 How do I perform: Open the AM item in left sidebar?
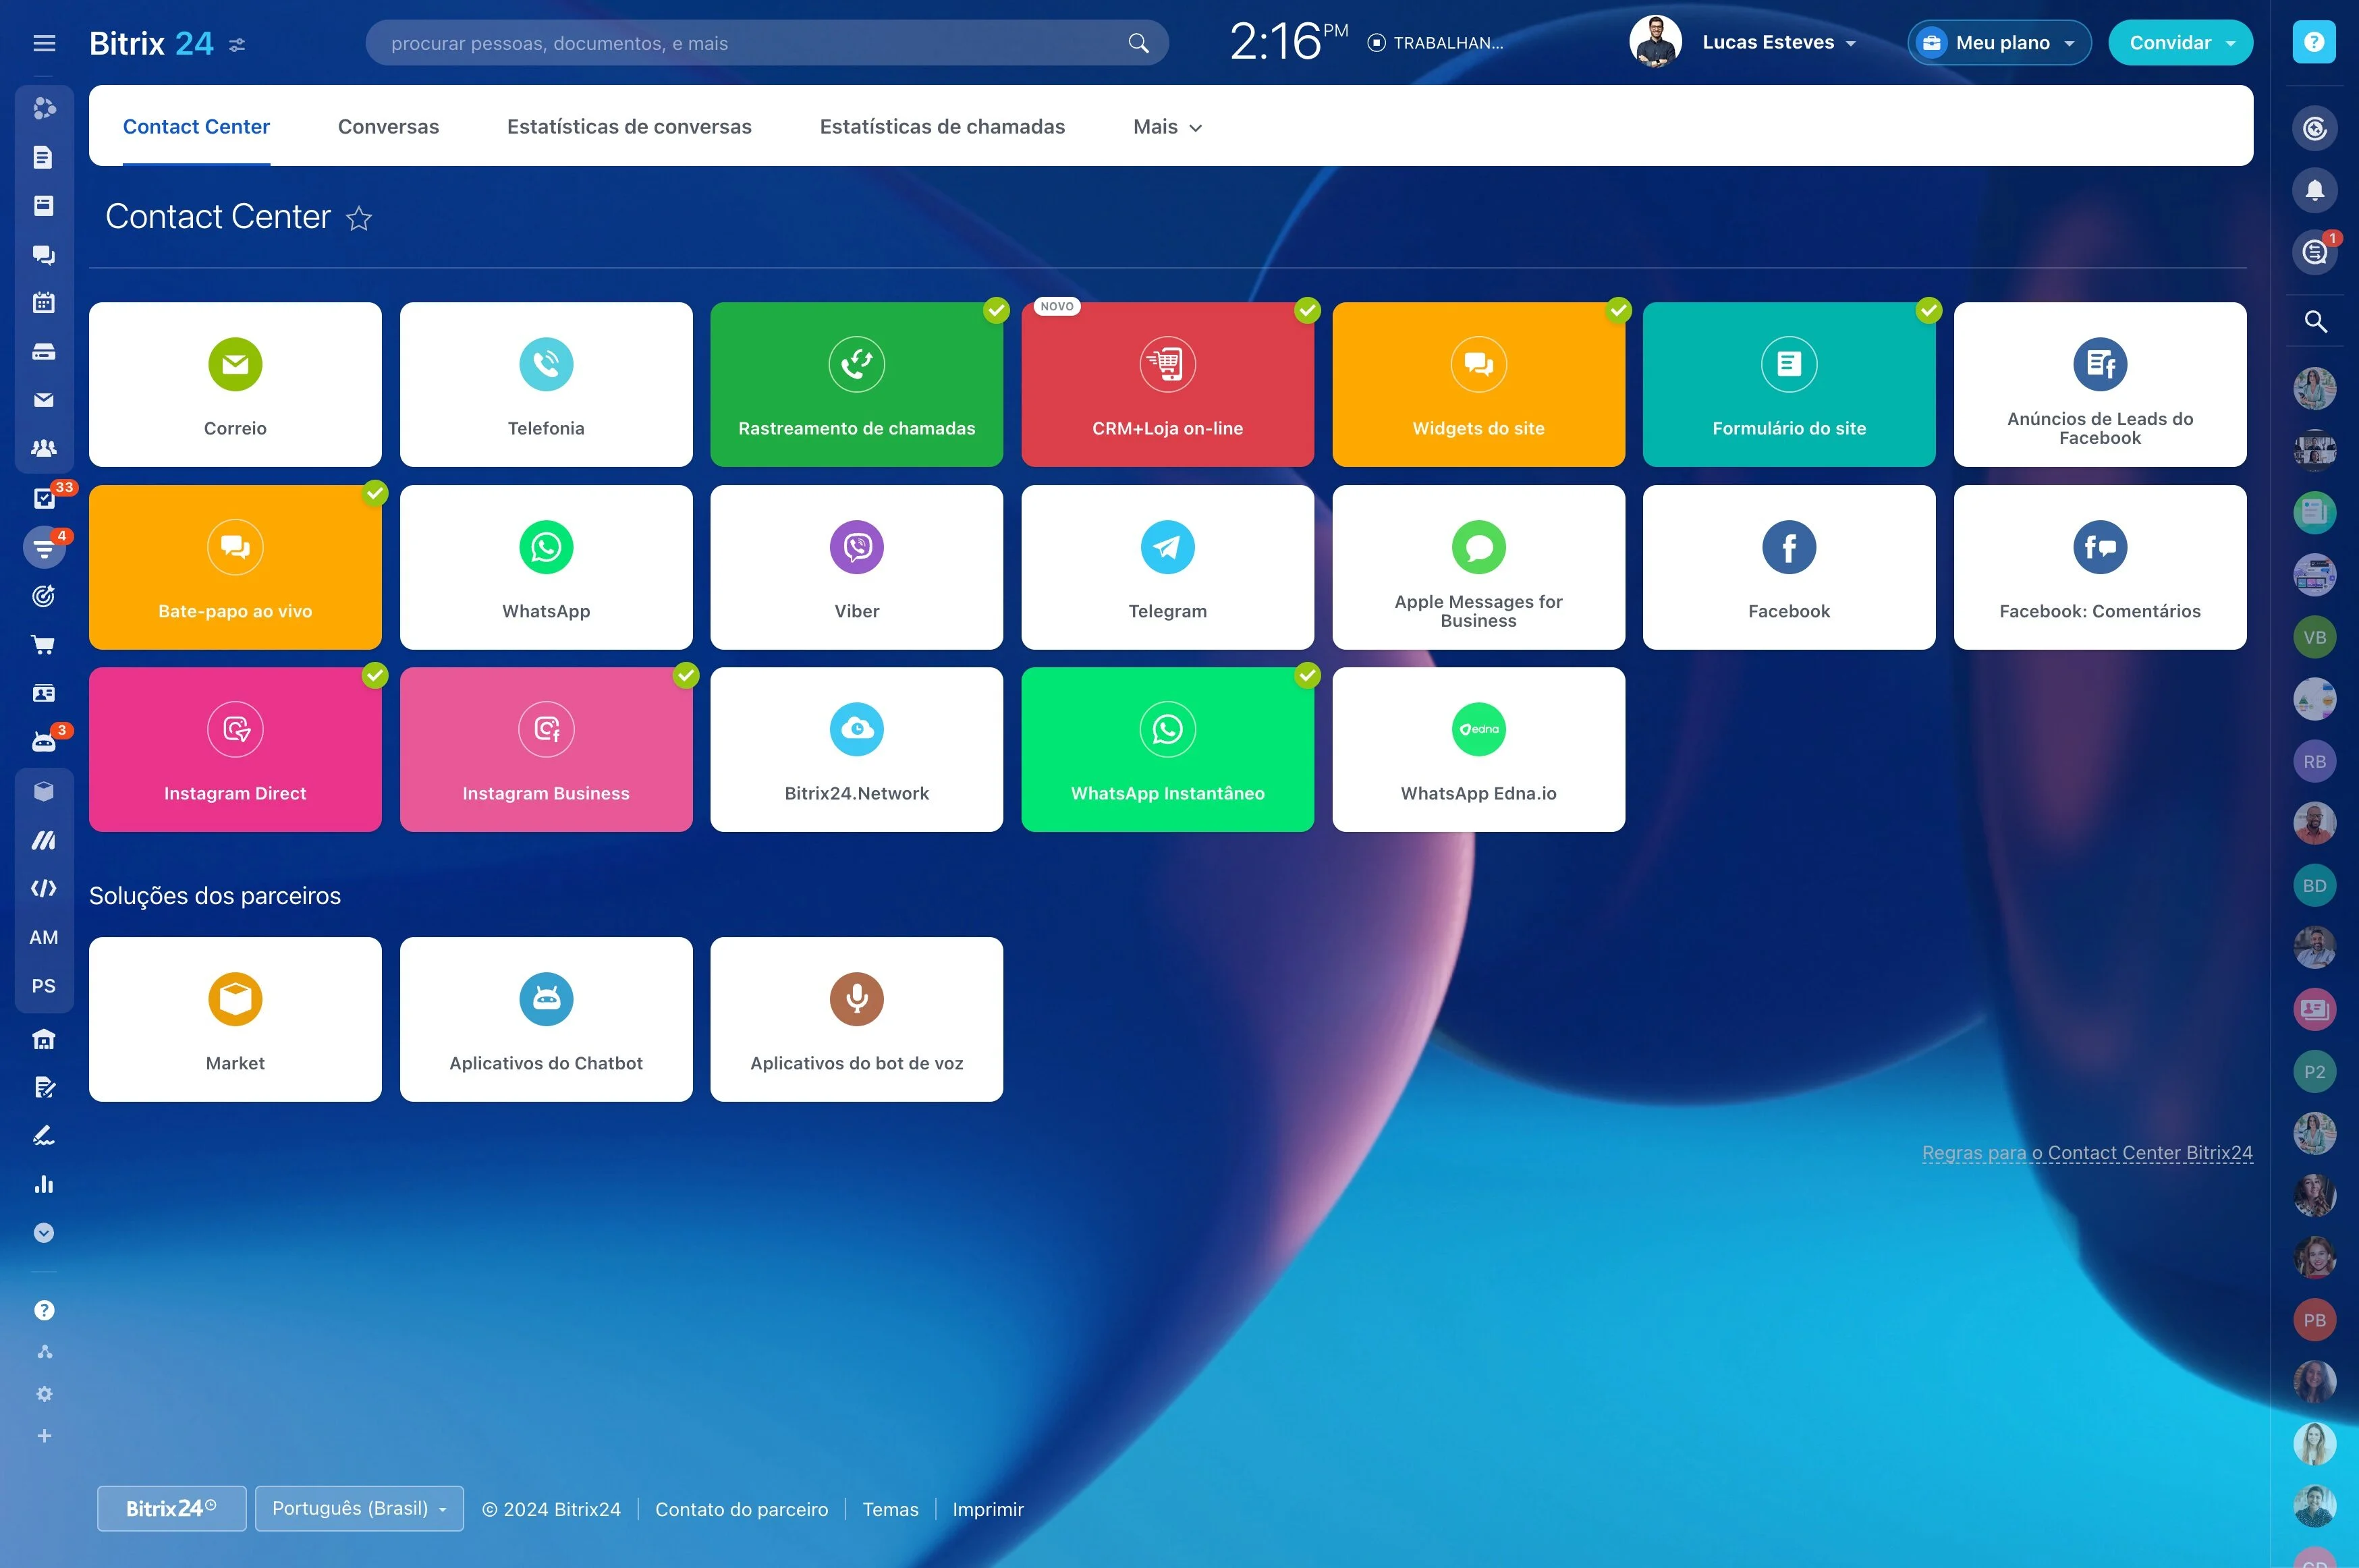(x=44, y=937)
